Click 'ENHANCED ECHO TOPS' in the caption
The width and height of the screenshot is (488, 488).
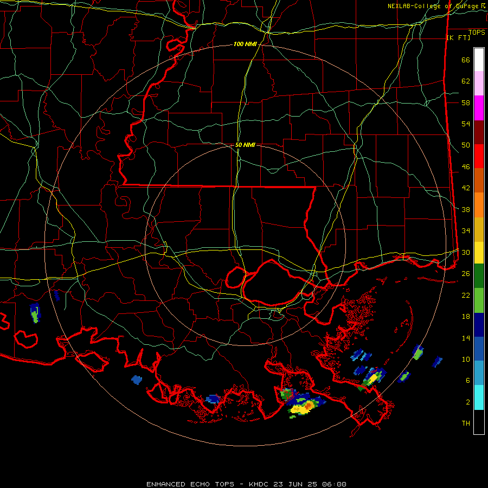point(190,484)
